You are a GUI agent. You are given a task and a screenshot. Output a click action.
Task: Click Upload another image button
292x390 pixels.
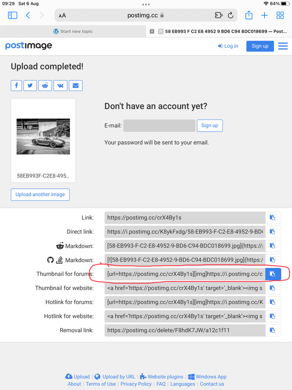[40, 195]
